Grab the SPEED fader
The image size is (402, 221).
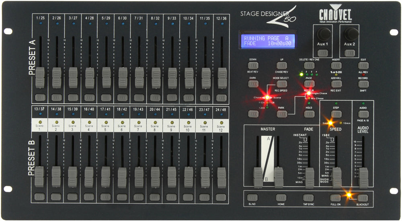(x=336, y=178)
